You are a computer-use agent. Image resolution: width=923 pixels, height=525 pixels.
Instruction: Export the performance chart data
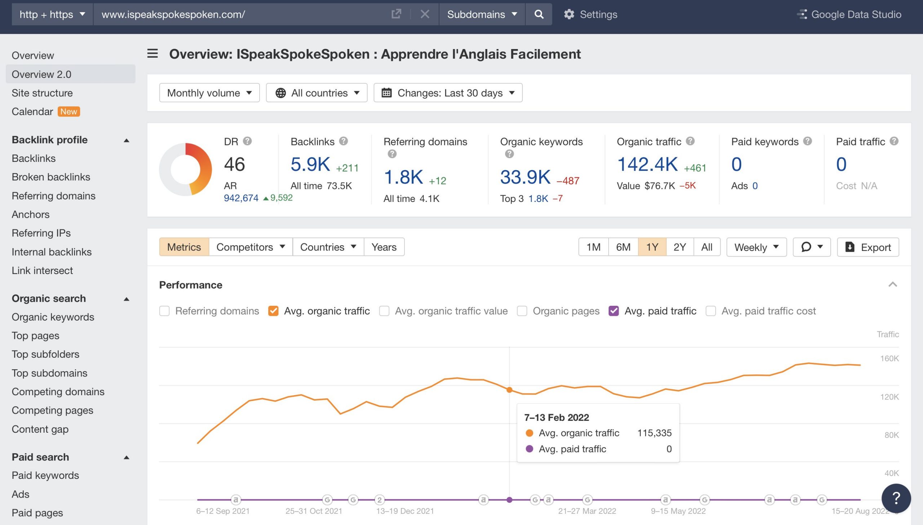pos(868,247)
